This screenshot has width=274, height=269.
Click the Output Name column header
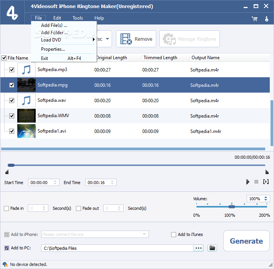pos(206,58)
